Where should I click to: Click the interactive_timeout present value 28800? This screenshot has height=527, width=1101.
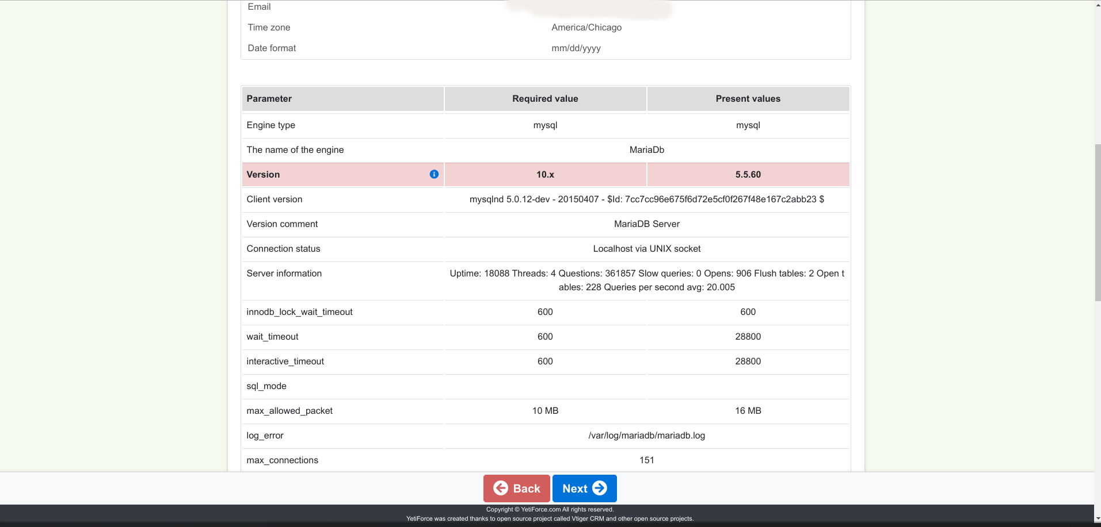coord(748,361)
